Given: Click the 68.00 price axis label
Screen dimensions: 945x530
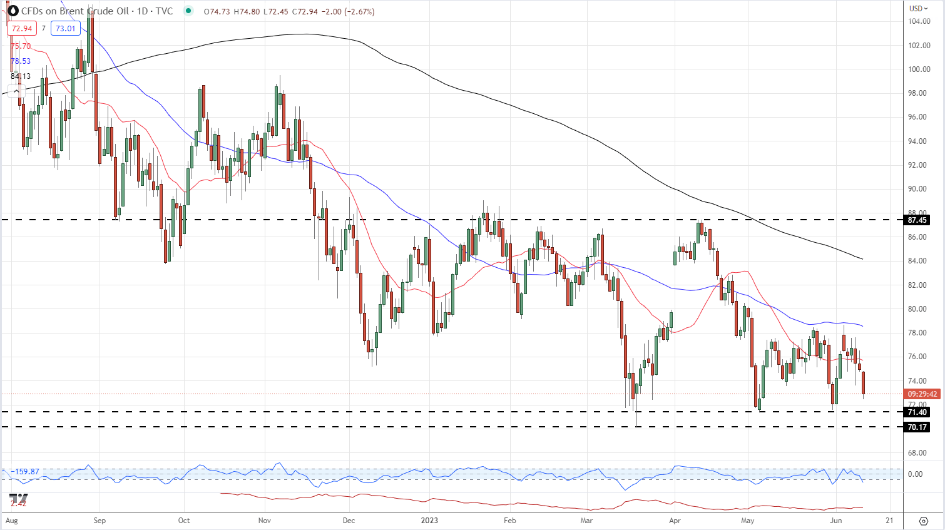Looking at the screenshot, I should pos(917,453).
